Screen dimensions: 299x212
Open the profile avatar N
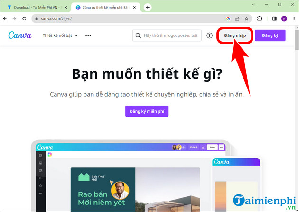tap(284, 18)
